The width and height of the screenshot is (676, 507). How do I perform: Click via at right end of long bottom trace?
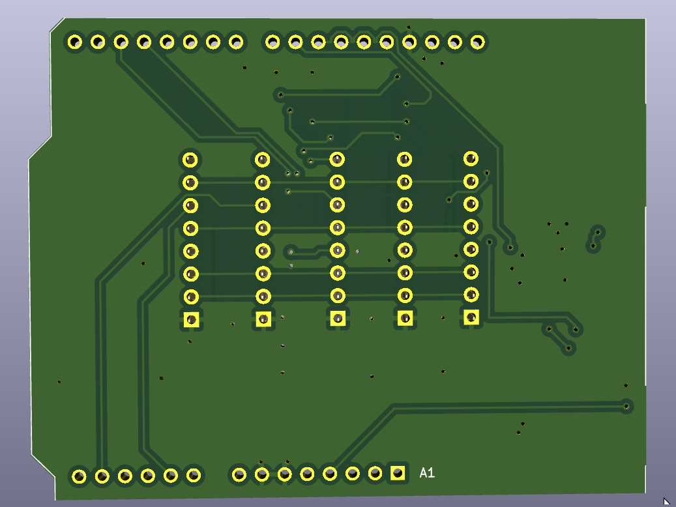click(x=626, y=405)
